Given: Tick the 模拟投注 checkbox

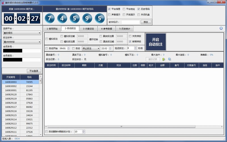Looking at the screenshot, I should point(47,39).
